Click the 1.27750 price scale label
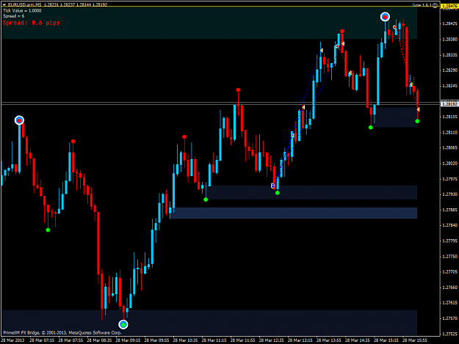This screenshot has width=459, height=344. pyautogui.click(x=450, y=256)
